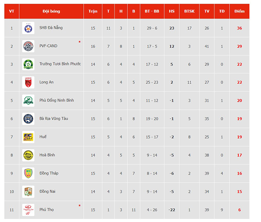The image size is (261, 222).
Task: Click the SHB Đà Nẵng team logo
Action: click(x=28, y=28)
